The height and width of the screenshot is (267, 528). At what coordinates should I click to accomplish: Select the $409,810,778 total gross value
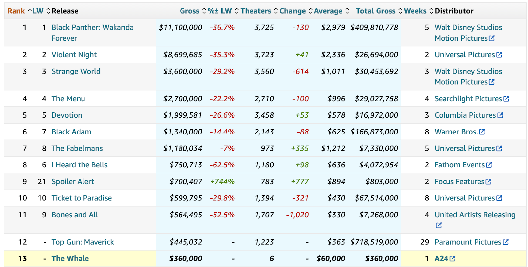[x=374, y=27]
